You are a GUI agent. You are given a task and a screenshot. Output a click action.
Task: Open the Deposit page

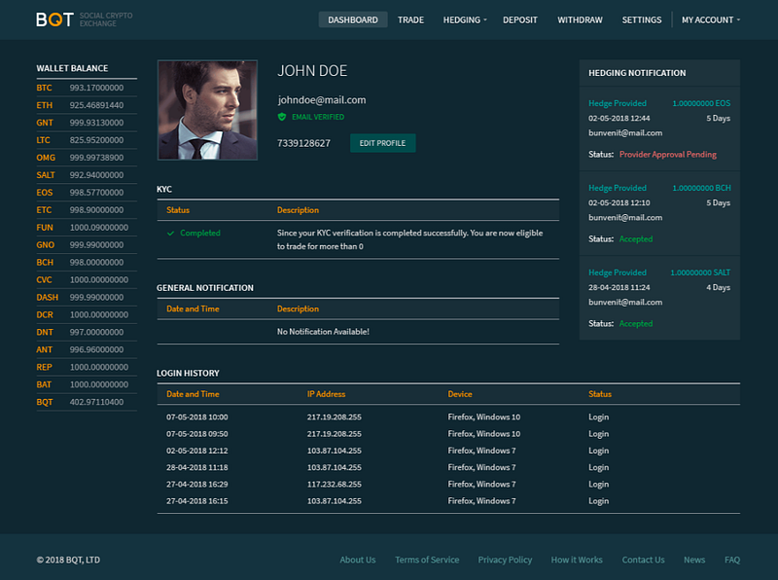tap(520, 19)
